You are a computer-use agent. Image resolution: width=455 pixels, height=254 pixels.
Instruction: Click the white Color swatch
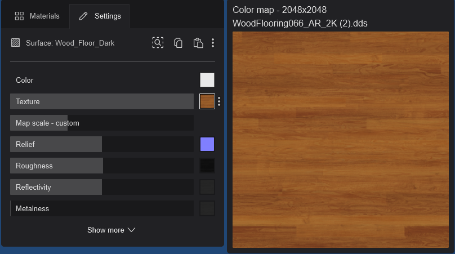pos(207,80)
